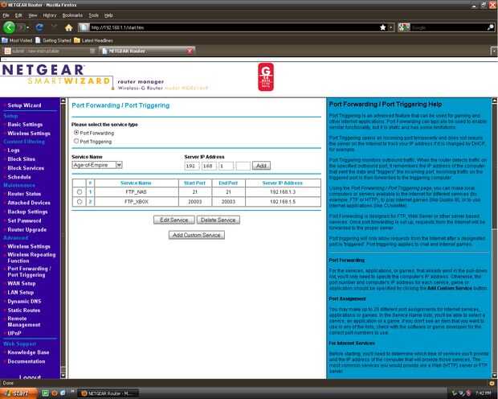Image resolution: width=498 pixels, height=399 pixels.
Task: Click the Google search engine icon
Action: [404, 27]
